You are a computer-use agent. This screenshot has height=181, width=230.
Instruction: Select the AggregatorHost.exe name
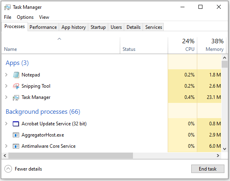(43, 135)
